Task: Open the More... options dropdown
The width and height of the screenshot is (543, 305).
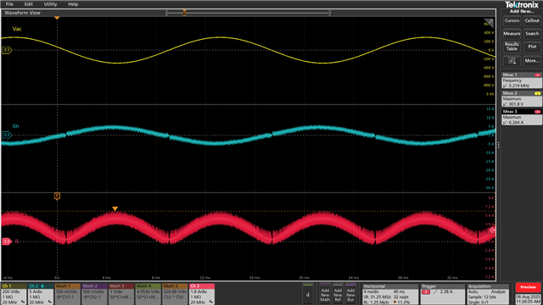Action: point(532,60)
